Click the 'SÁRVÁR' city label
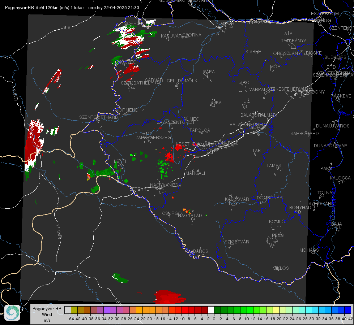 point(154,80)
